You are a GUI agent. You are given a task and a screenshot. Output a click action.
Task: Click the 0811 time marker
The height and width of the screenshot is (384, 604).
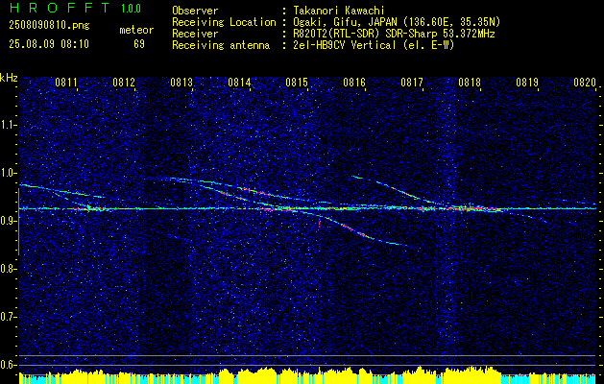[x=66, y=82]
